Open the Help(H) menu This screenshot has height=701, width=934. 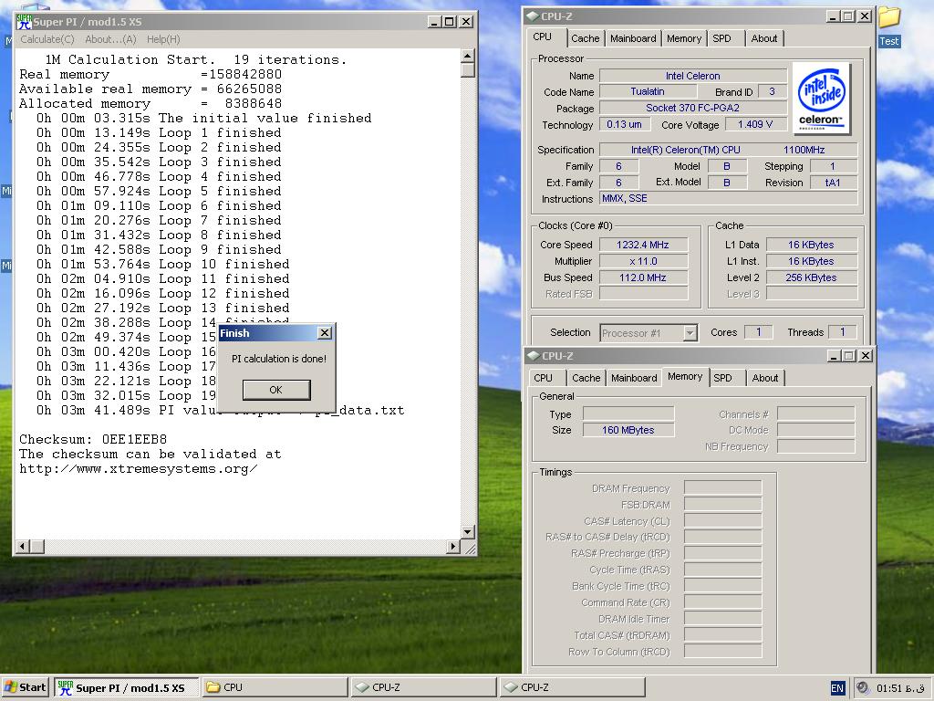coord(163,39)
